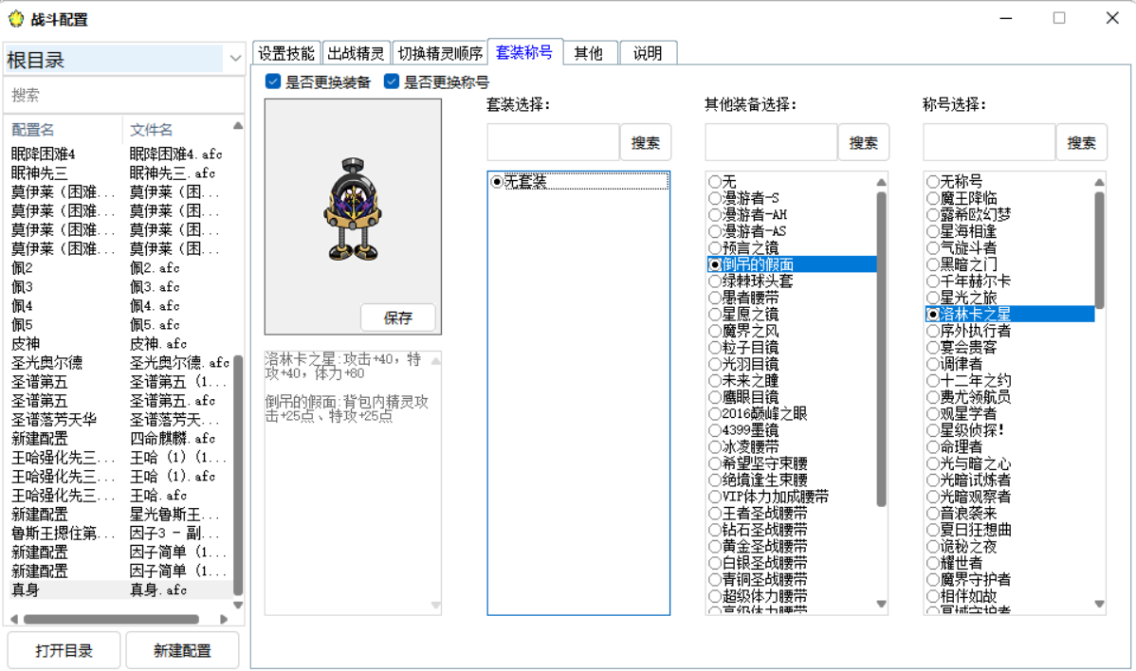This screenshot has height=671, width=1136.
Task: Click 搜索 button under 称号选择
Action: pyautogui.click(x=1082, y=142)
